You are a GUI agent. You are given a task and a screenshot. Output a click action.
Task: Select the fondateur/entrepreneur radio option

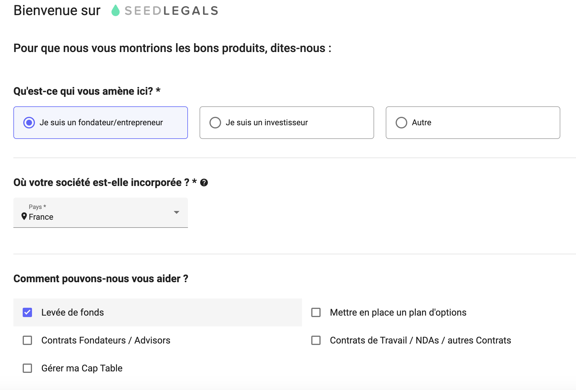[x=29, y=123]
